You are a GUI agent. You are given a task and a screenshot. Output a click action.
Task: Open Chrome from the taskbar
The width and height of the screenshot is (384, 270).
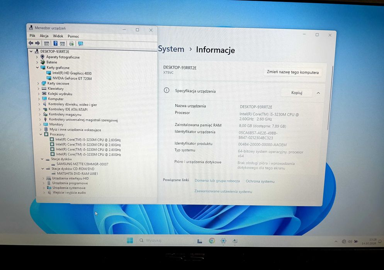(212, 241)
